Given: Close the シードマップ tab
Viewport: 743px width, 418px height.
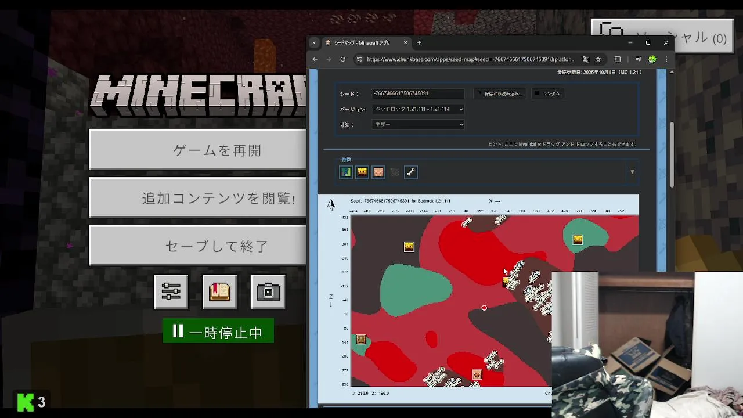Looking at the screenshot, I should (x=406, y=42).
